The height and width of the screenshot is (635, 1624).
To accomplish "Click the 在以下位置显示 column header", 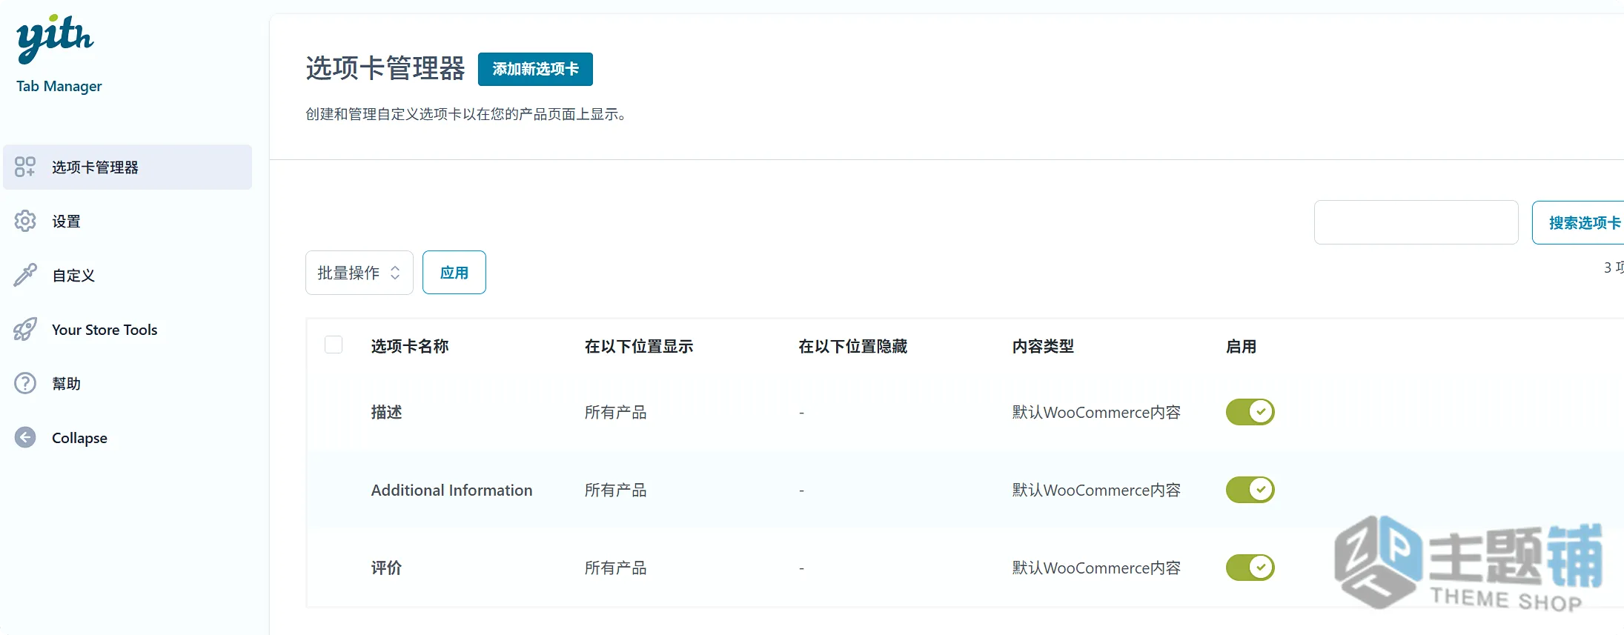I will coord(639,346).
